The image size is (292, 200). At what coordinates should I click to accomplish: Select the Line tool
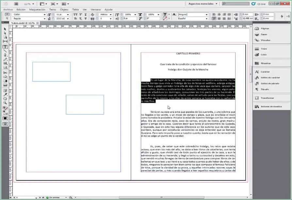click(5, 51)
